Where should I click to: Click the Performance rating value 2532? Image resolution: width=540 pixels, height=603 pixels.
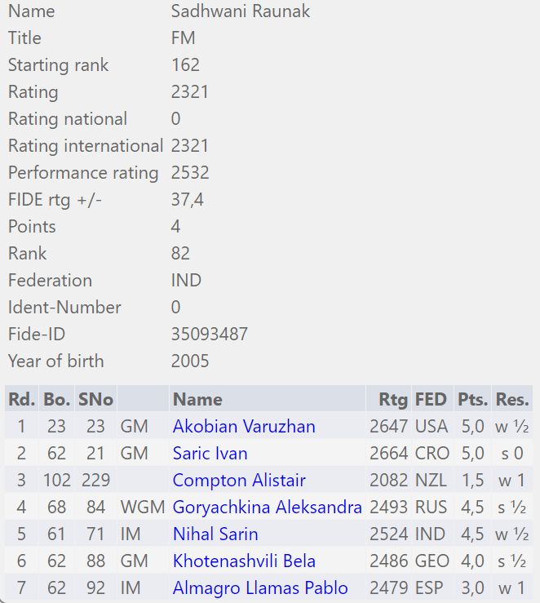(190, 172)
